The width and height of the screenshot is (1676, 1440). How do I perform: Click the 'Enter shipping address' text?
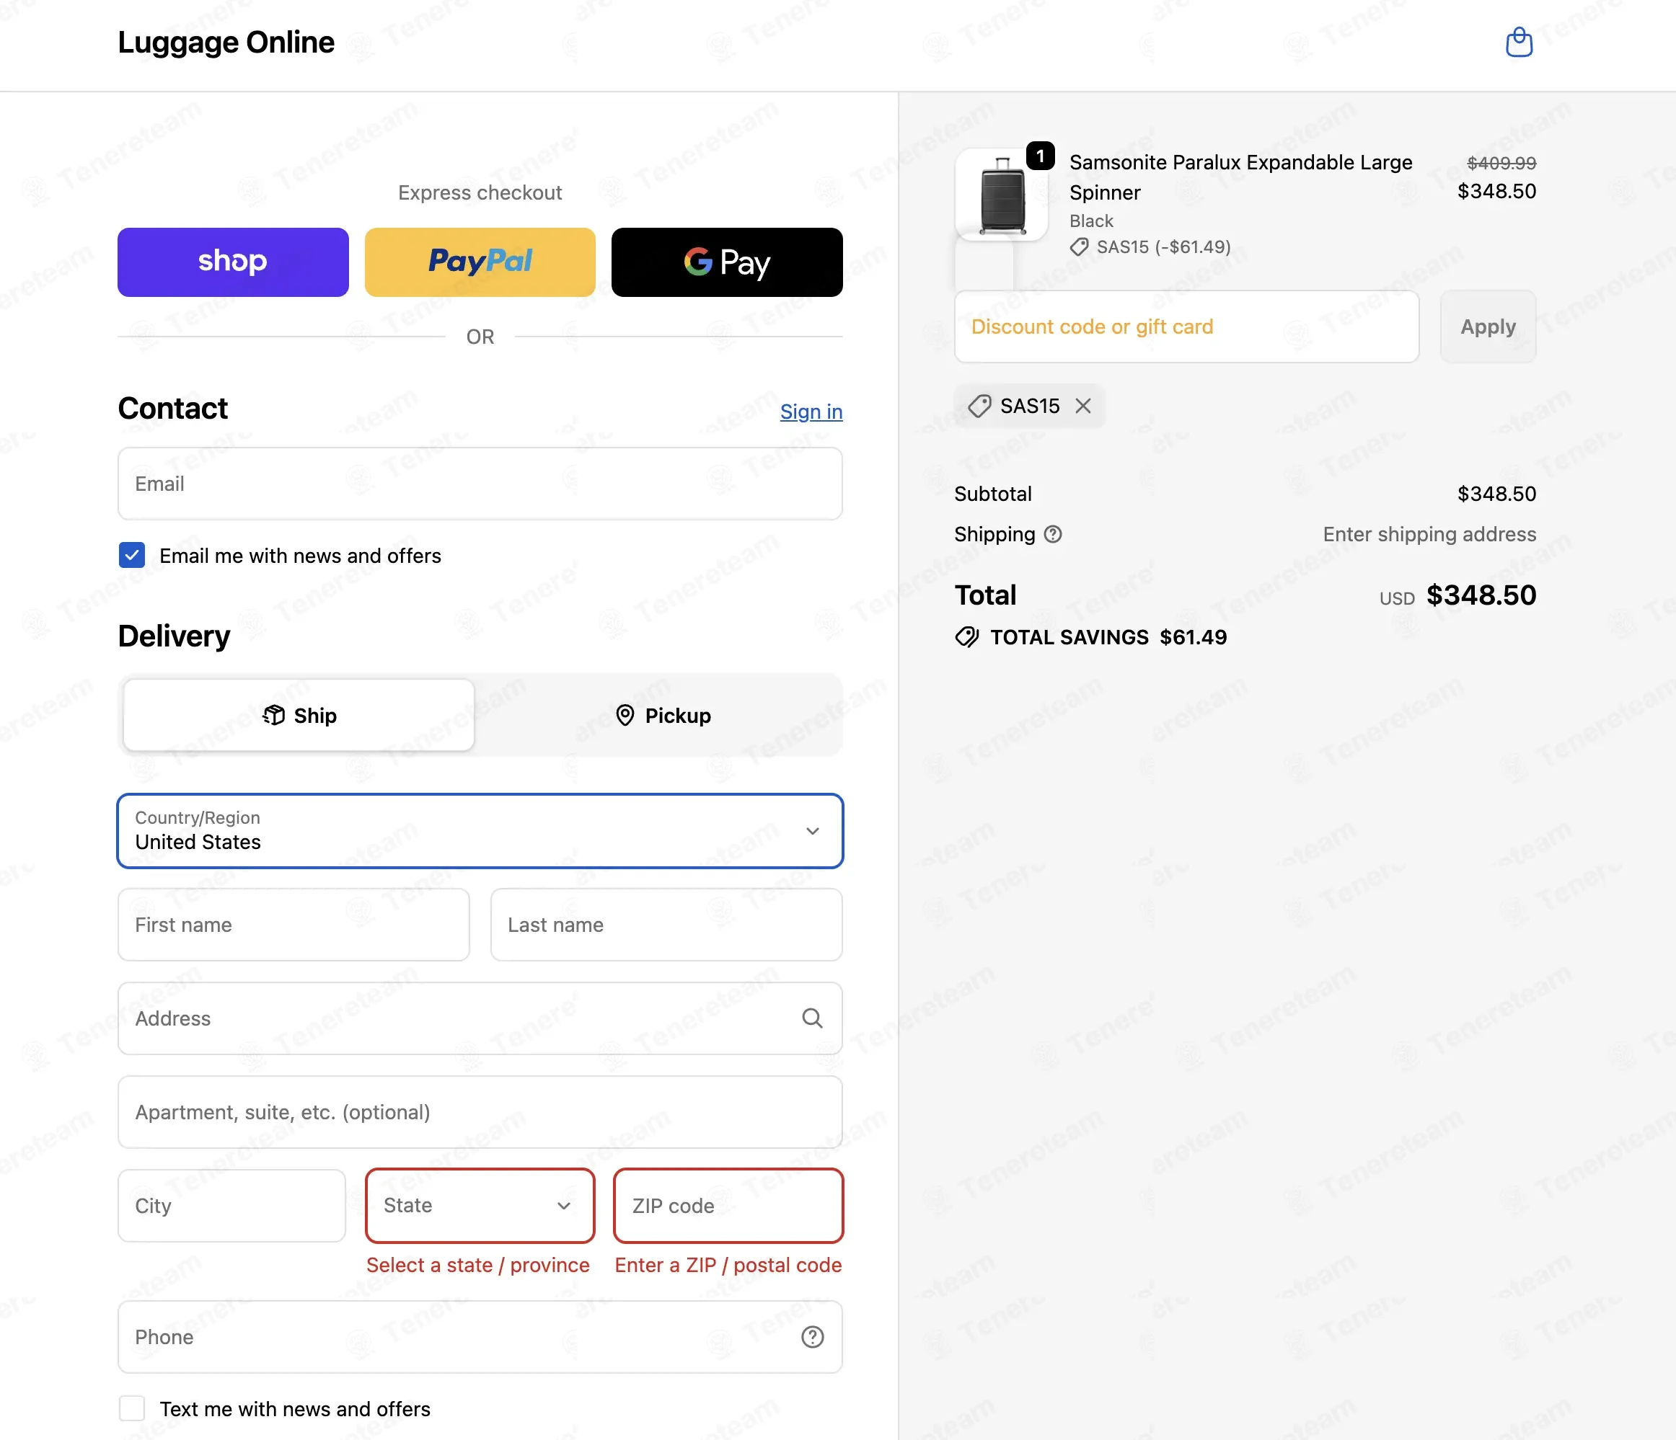[1429, 535]
